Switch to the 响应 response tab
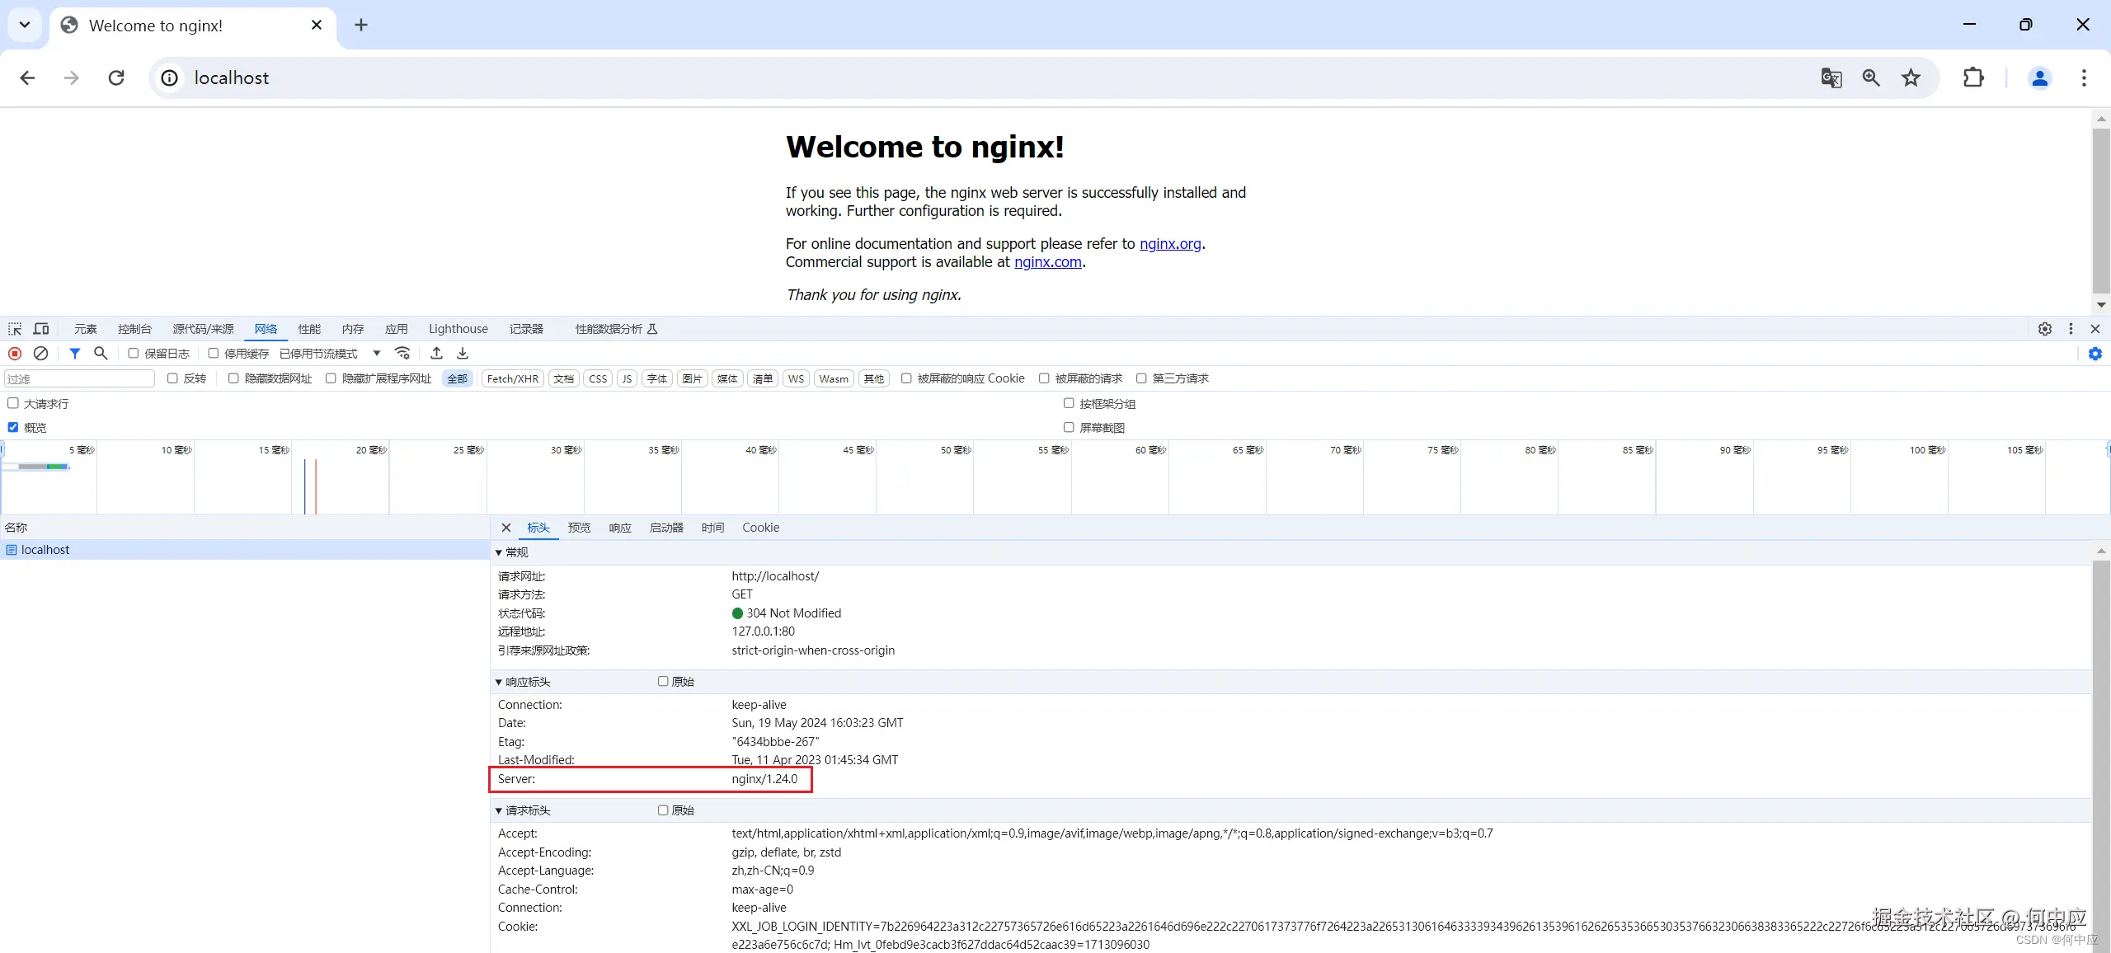Screen dimensions: 2111x953 pos(620,528)
